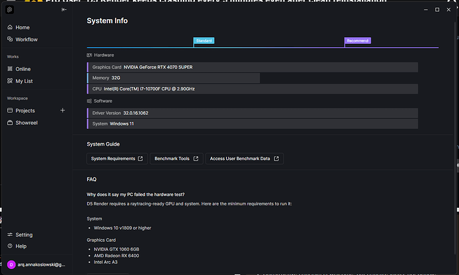Click external link icon beside Access User Benchmark Data
Screen dimensions: 459x275
click(x=276, y=158)
